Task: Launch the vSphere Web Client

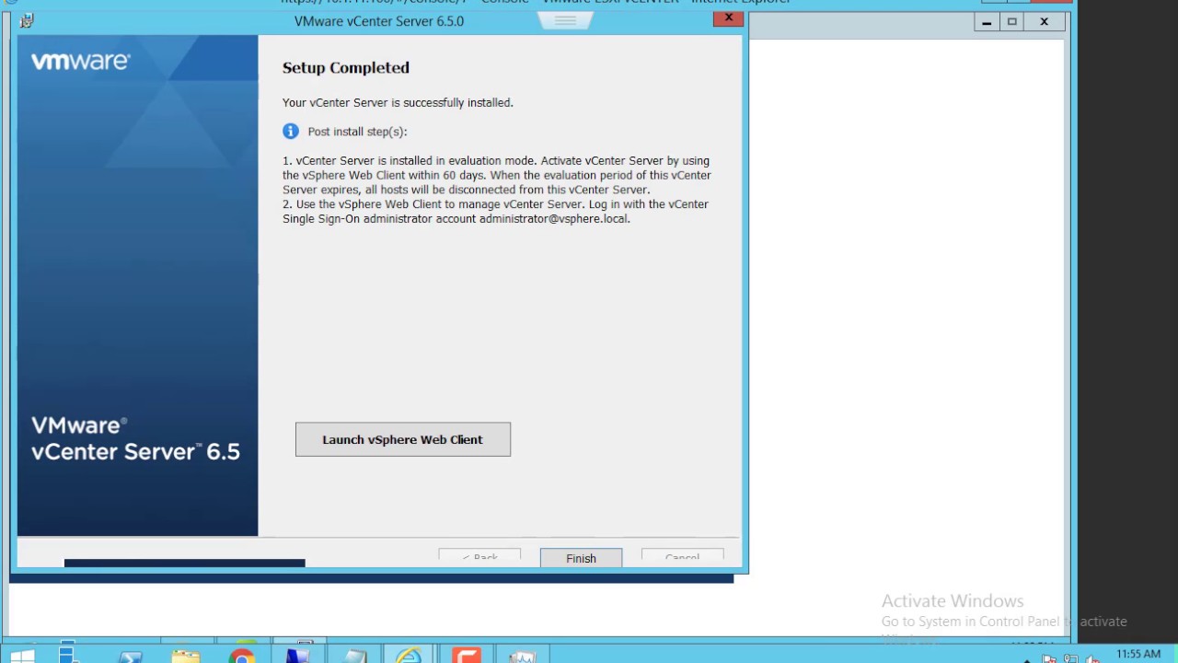Action: pos(402,439)
